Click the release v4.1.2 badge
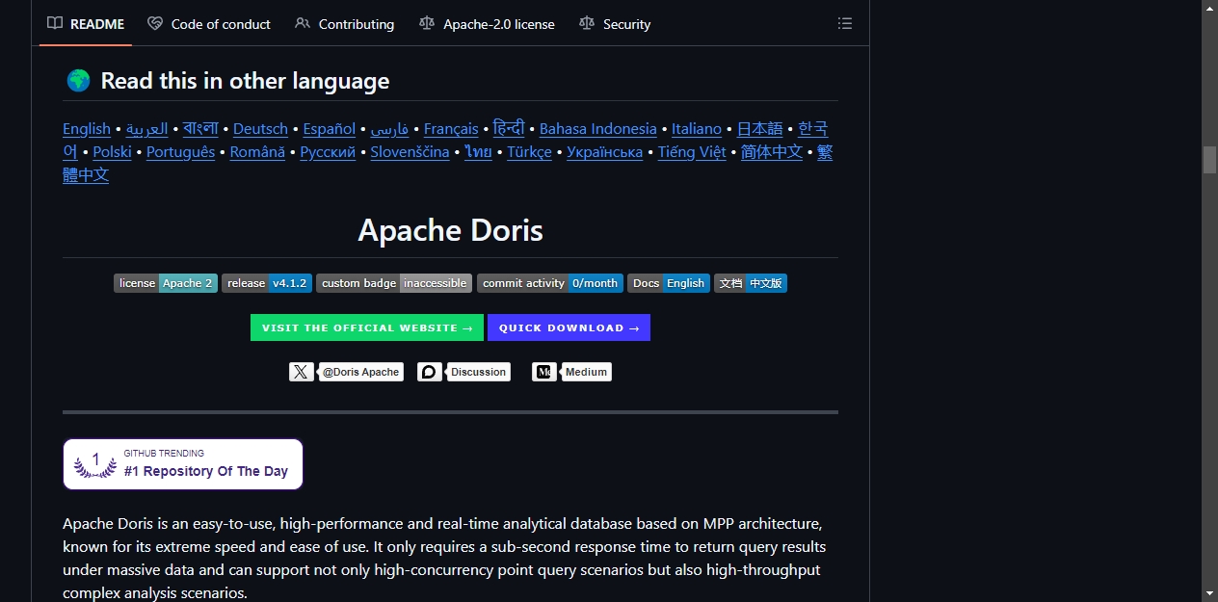This screenshot has width=1218, height=602. (267, 283)
